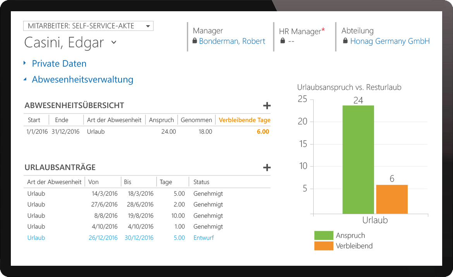The image size is (453, 277).
Task: Open the draft Urlaub request starting 26/12/2016
Action: (x=36, y=238)
